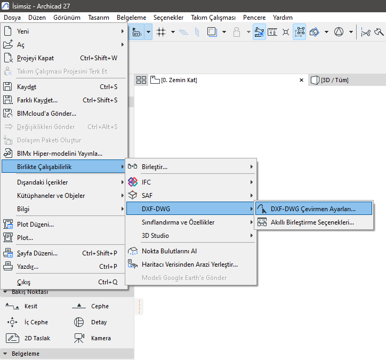Click the Aç folder icon

[x=8, y=45]
